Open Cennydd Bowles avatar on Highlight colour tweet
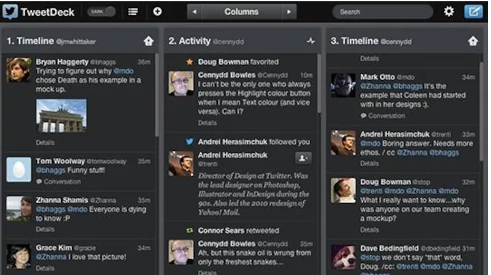 point(181,83)
